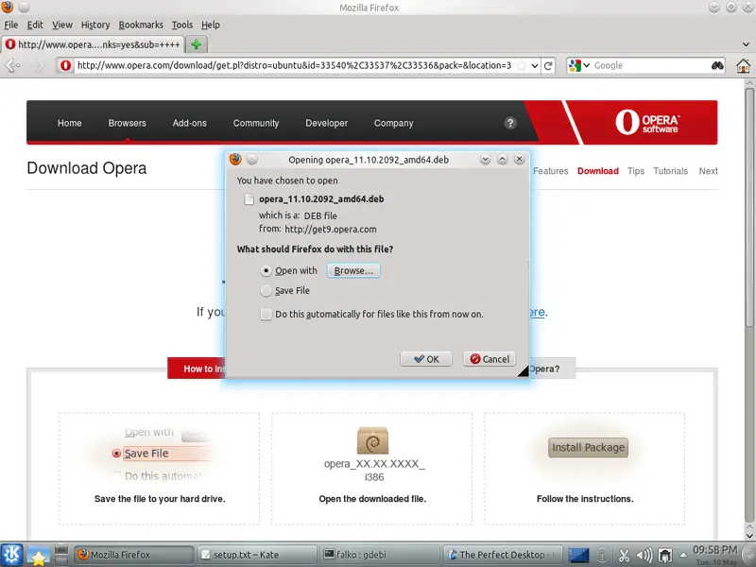Open Home in the Opera navigation

[x=69, y=123]
